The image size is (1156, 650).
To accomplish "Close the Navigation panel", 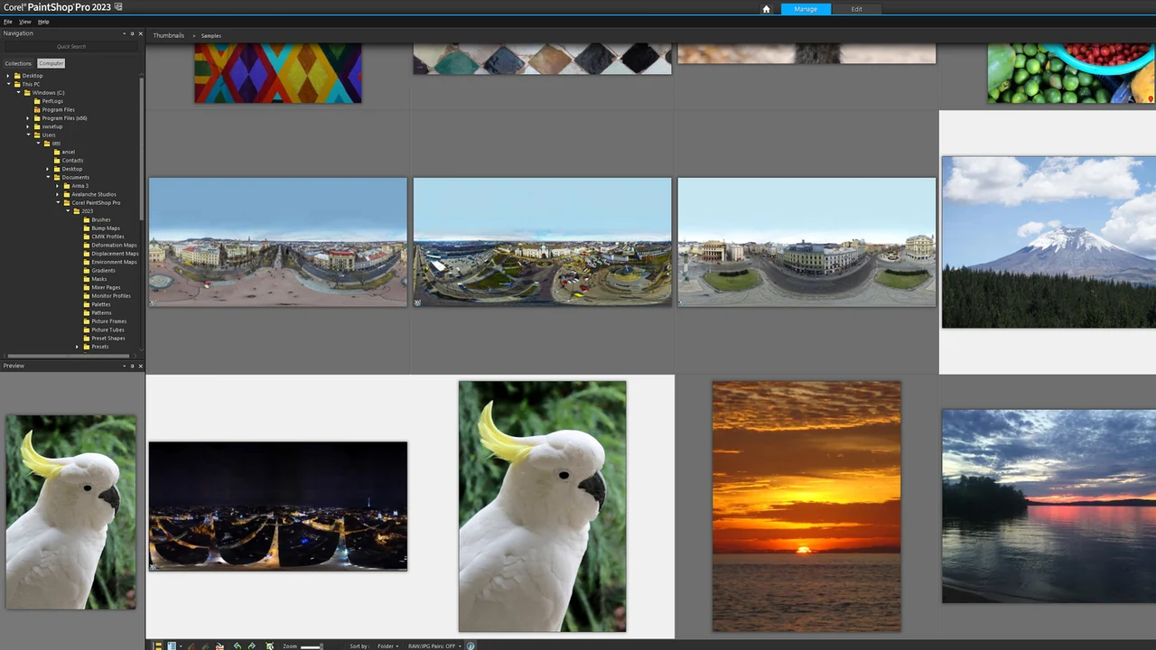I will click(140, 33).
